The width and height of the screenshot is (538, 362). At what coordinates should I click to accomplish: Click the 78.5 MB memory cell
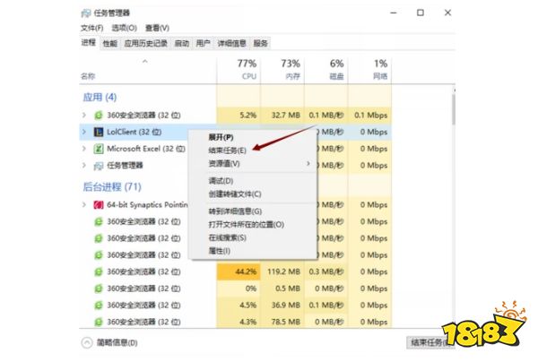282,322
